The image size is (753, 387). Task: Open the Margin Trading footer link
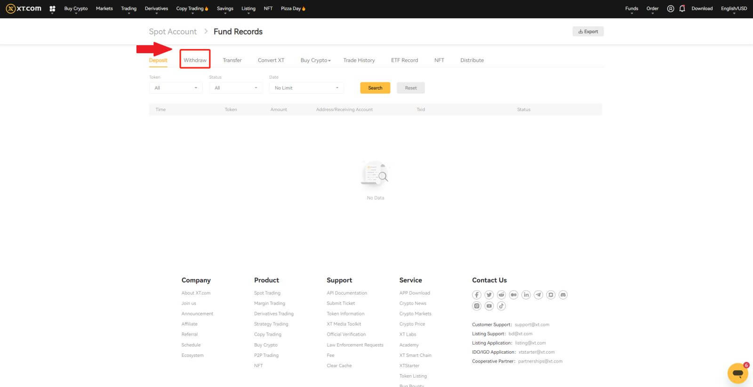click(269, 303)
